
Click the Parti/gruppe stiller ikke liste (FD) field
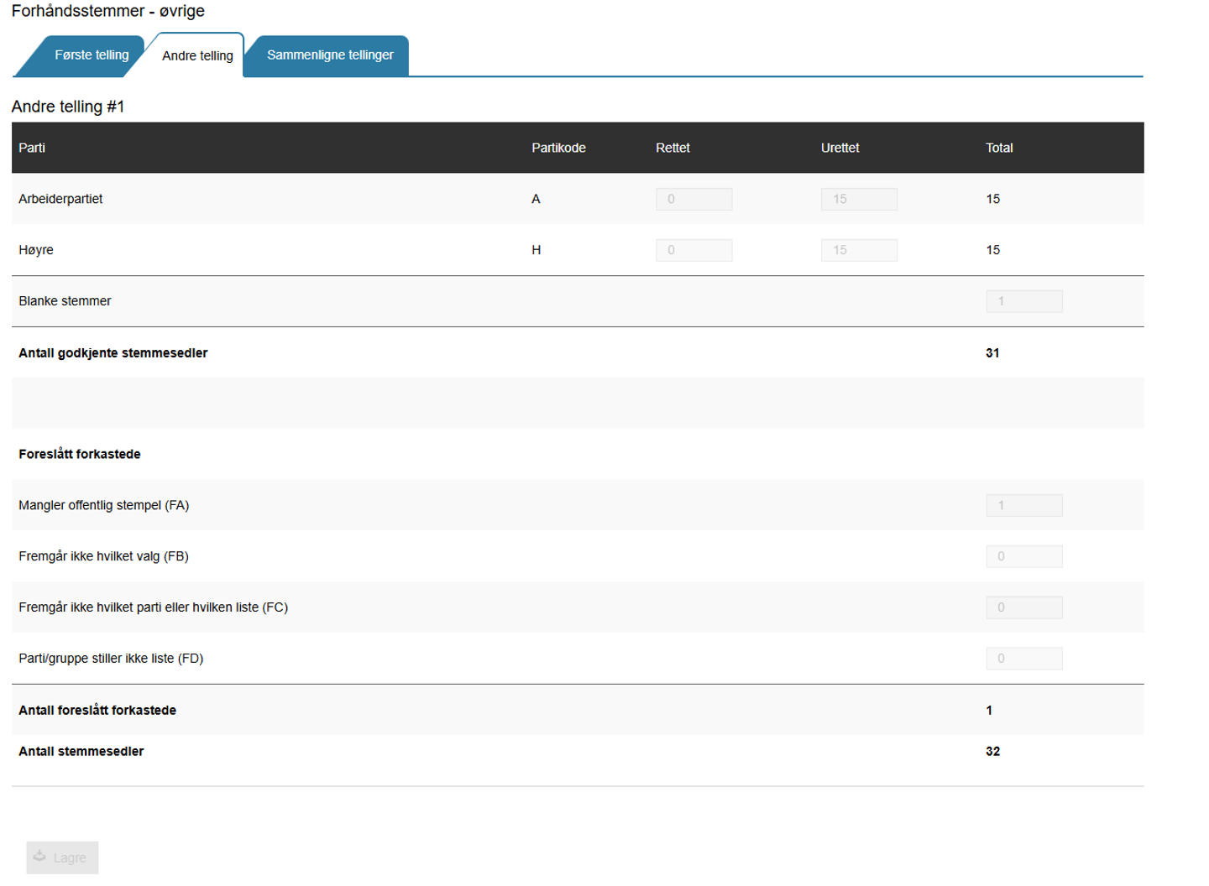coord(1023,659)
